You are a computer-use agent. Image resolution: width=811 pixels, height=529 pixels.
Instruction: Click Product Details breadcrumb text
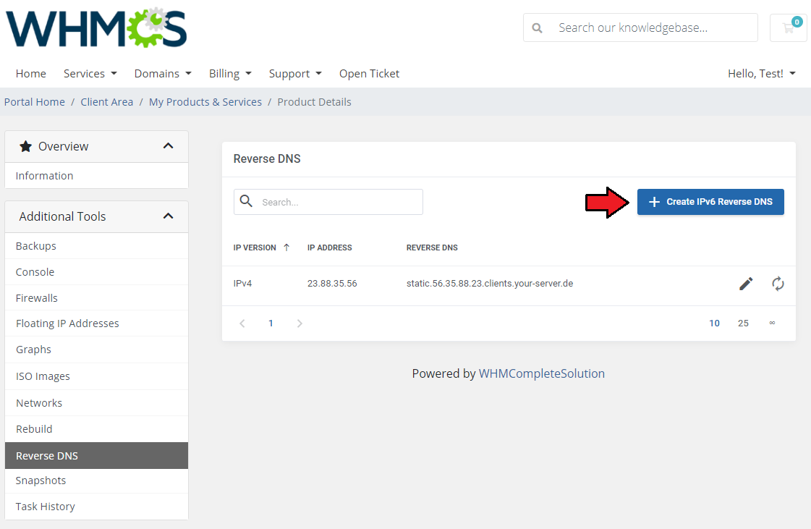[x=315, y=102]
